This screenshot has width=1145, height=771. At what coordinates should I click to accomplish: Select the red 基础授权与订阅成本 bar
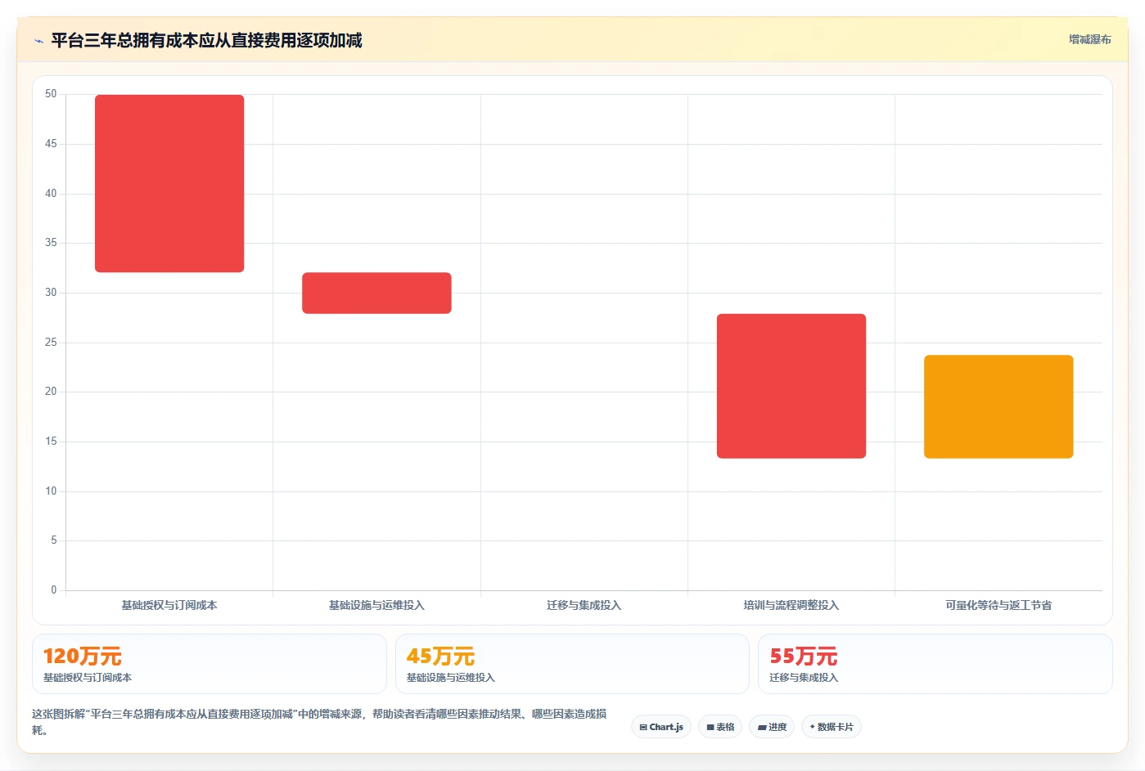pos(169,183)
